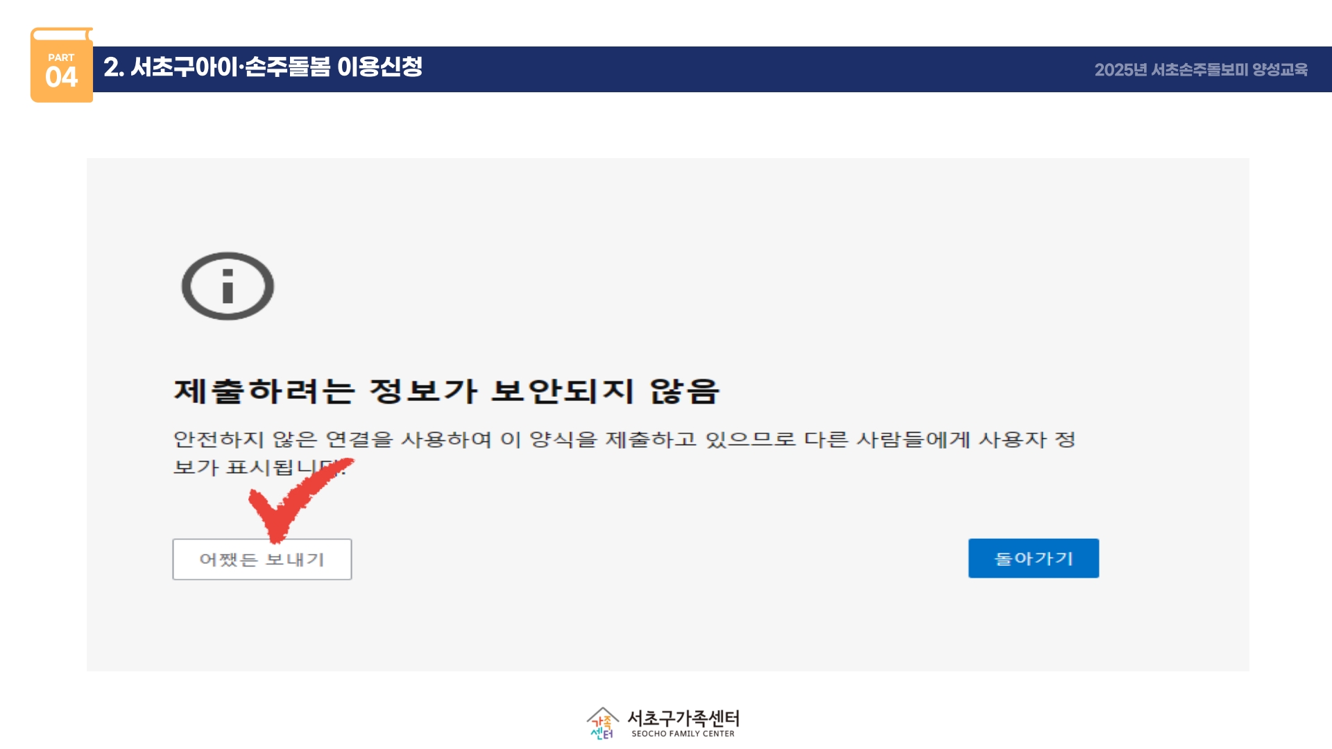
Task: Click the blue 돌아가기 button
Action: coord(1033,558)
